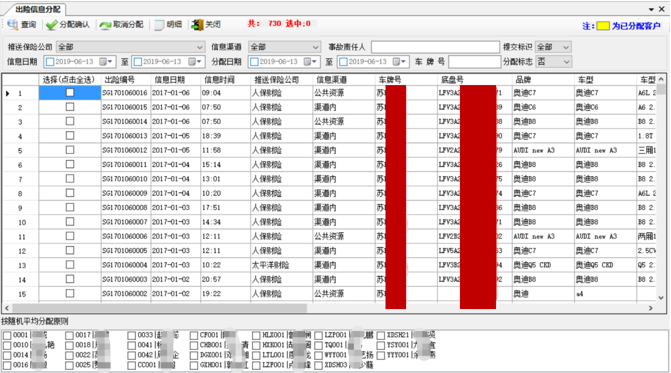Select the 出险信息分配 tab
Screen dimensions: 671x373
pos(38,9)
